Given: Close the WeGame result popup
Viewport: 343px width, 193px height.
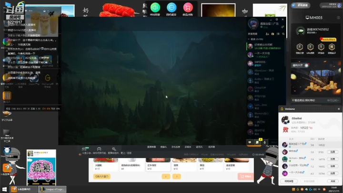Looking at the screenshot, I should [339, 109].
